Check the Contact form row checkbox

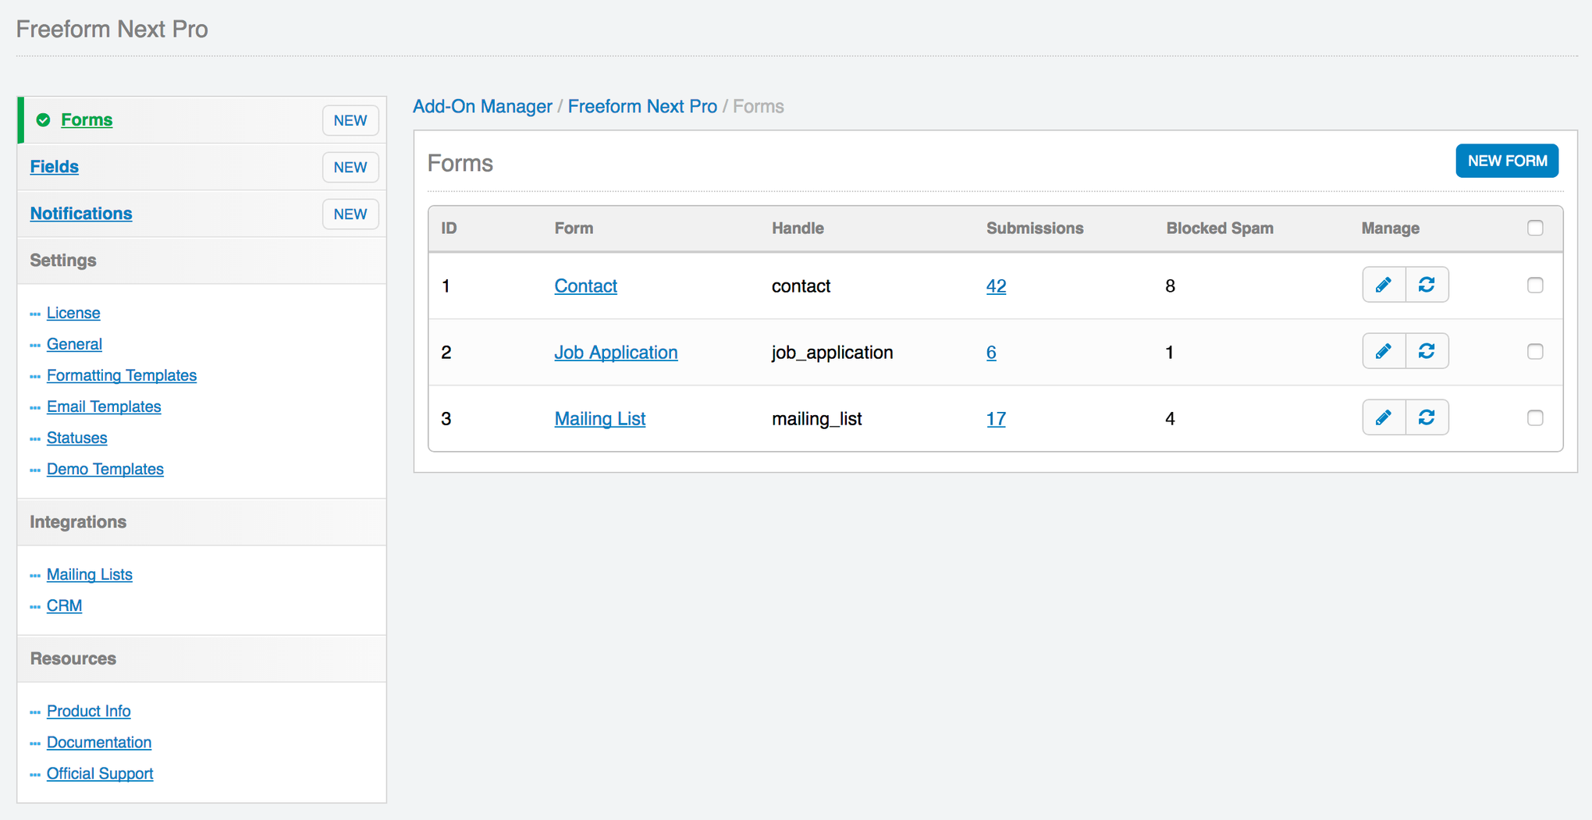1535,285
